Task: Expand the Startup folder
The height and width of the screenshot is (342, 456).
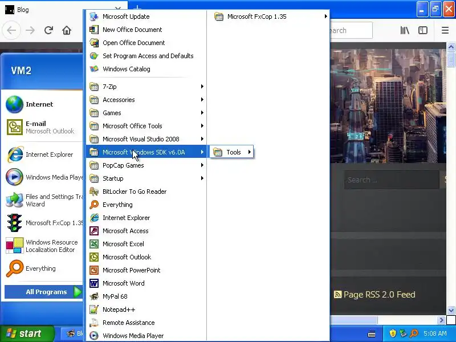Action: 146,178
